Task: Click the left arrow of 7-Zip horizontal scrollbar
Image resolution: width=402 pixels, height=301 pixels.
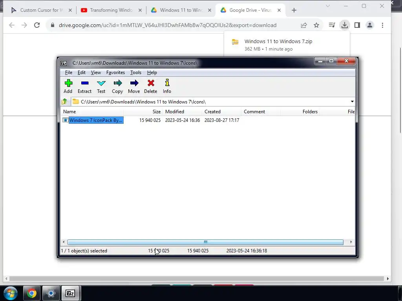Action: pyautogui.click(x=64, y=242)
